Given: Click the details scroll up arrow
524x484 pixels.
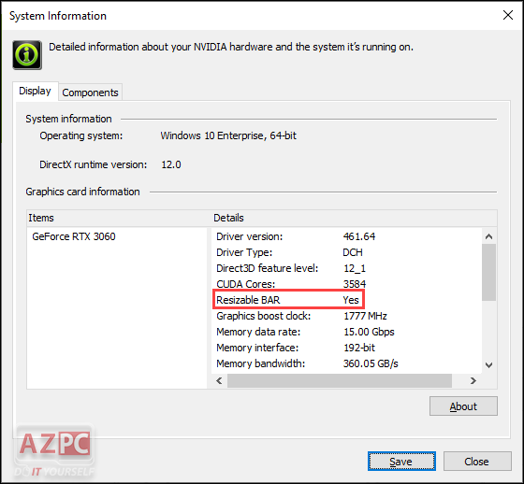Looking at the screenshot, I should tap(488, 236).
